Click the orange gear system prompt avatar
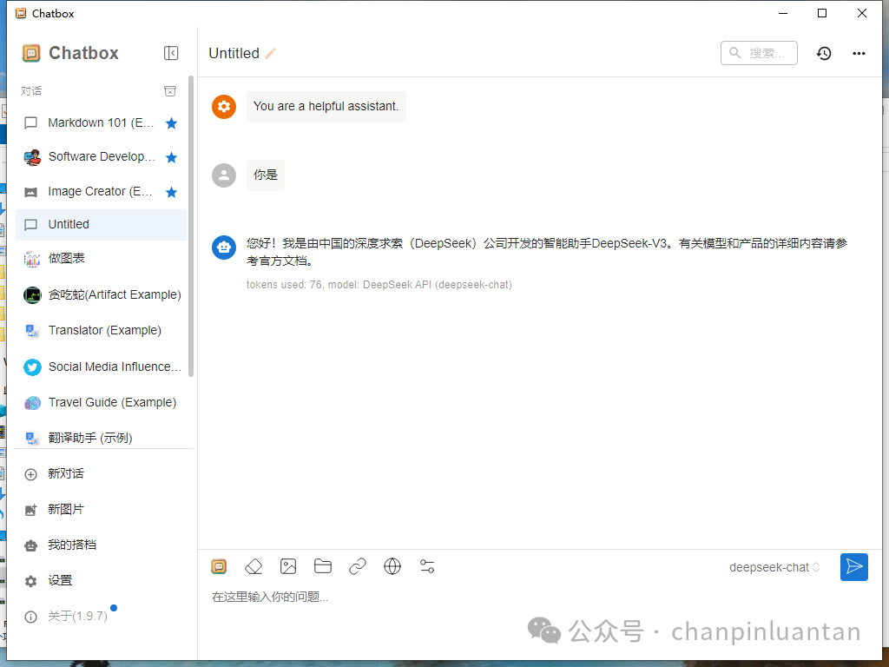889x667 pixels. [224, 107]
